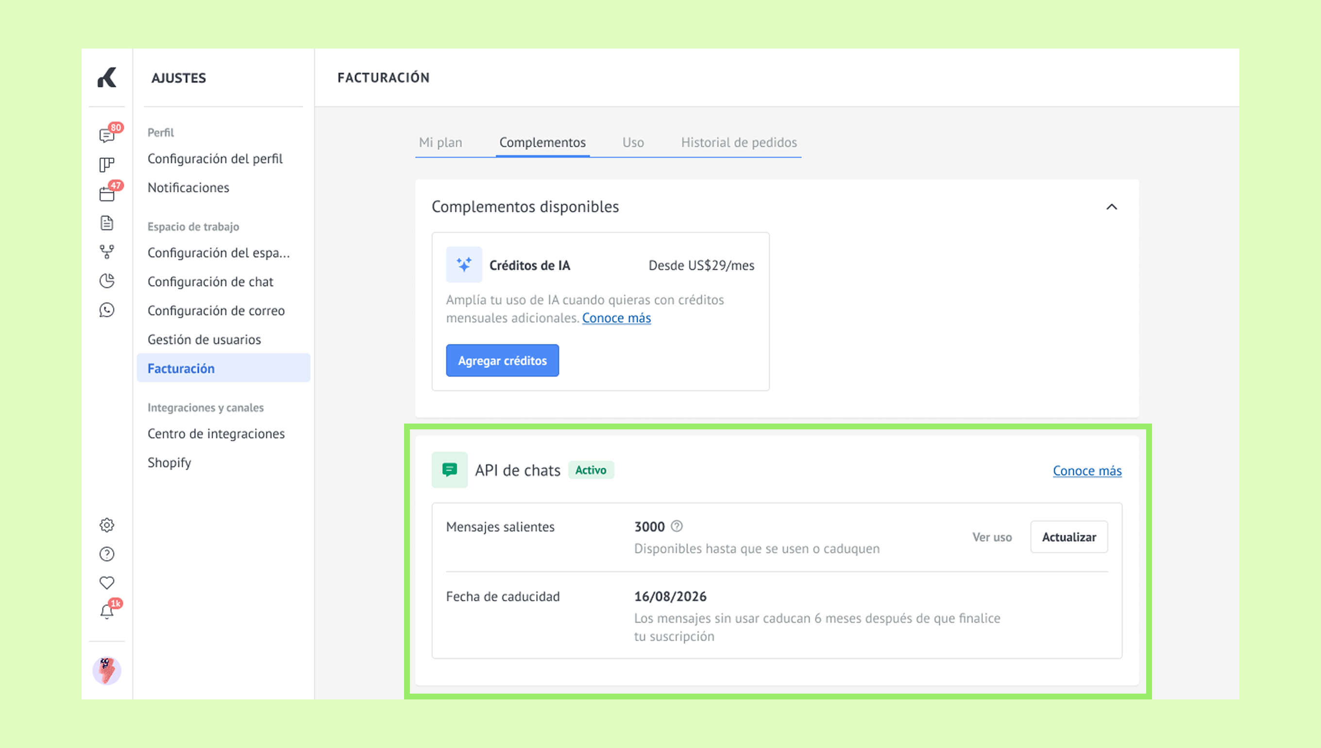Image resolution: width=1321 pixels, height=748 pixels.
Task: Click the Kommo logo icon
Action: [x=107, y=78]
